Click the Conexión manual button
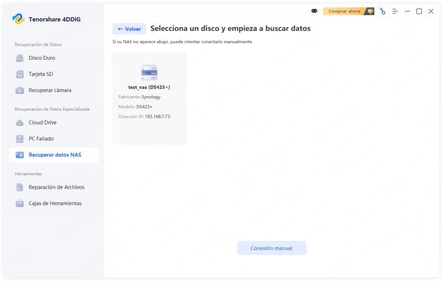Screen dimensions: 443x281 (x=271, y=248)
